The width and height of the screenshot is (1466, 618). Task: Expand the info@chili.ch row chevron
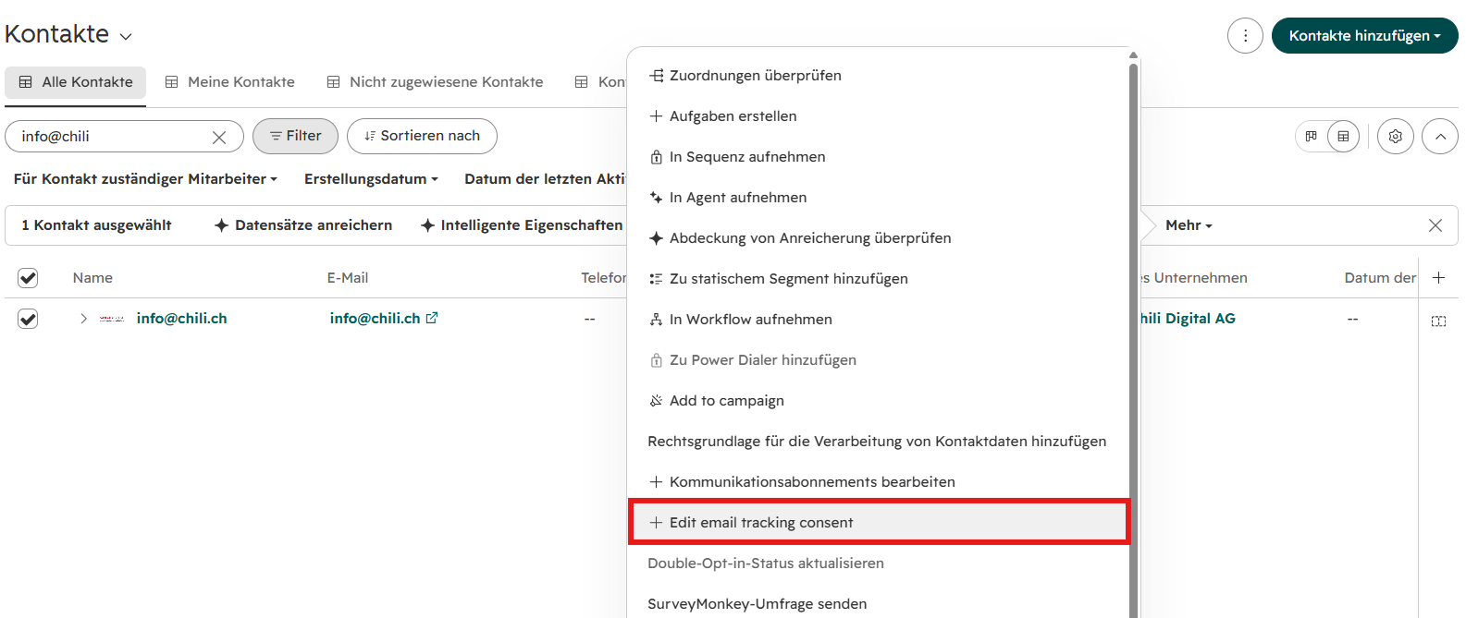[x=83, y=319]
